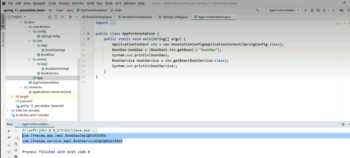Screen dimensions: 350x158
Task: Open Project panel settings gear
Action: tap(70, 17)
